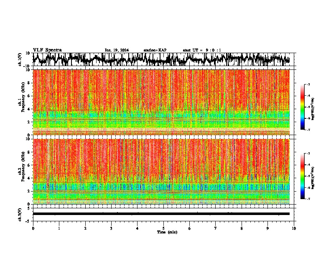Click the time axis tick label "1"
331x256 pixels.
[59, 228]
